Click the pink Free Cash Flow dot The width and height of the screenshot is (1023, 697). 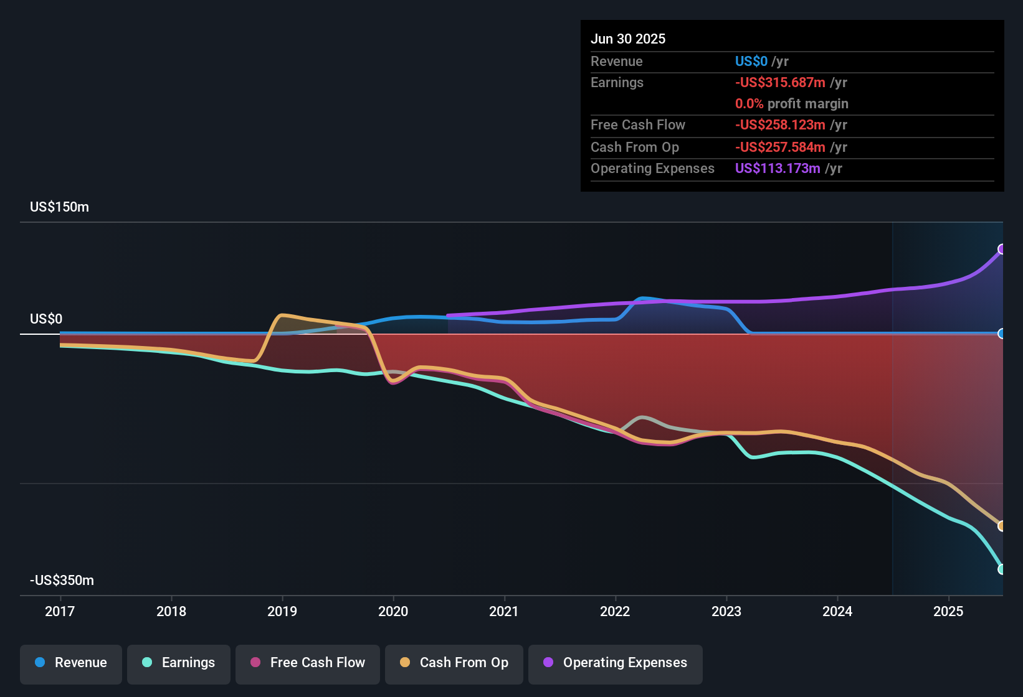[x=255, y=663]
